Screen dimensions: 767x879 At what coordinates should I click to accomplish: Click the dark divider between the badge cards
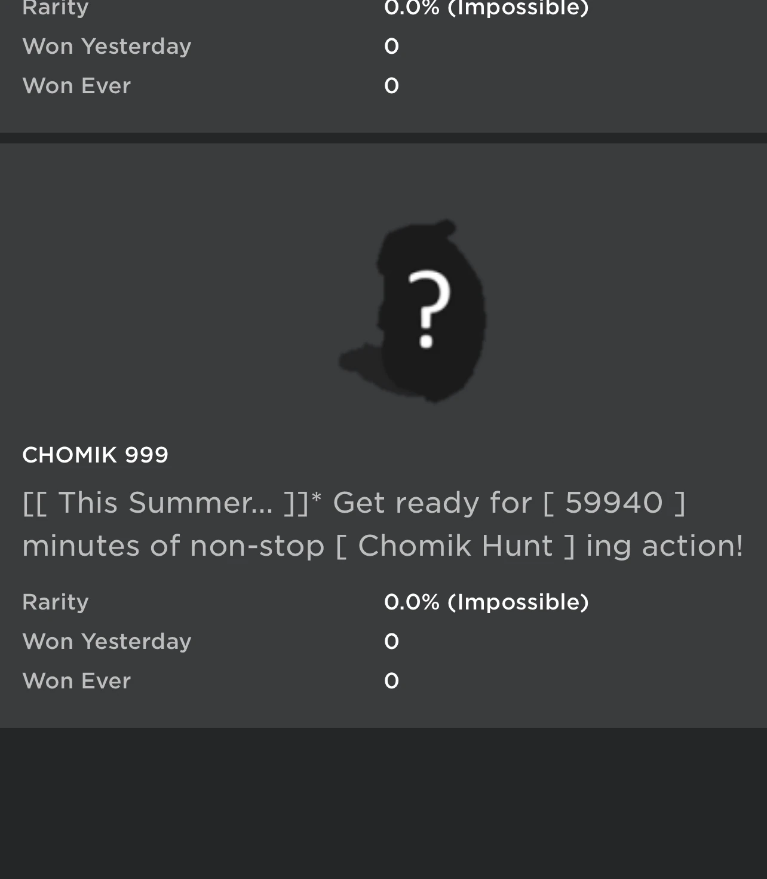click(x=383, y=138)
